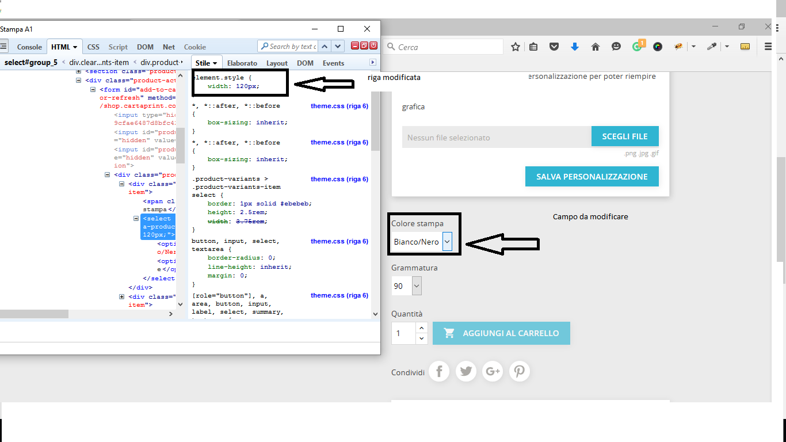Click SALVA PERSONALIZZAZIONE button
The height and width of the screenshot is (442, 786).
[x=592, y=177]
